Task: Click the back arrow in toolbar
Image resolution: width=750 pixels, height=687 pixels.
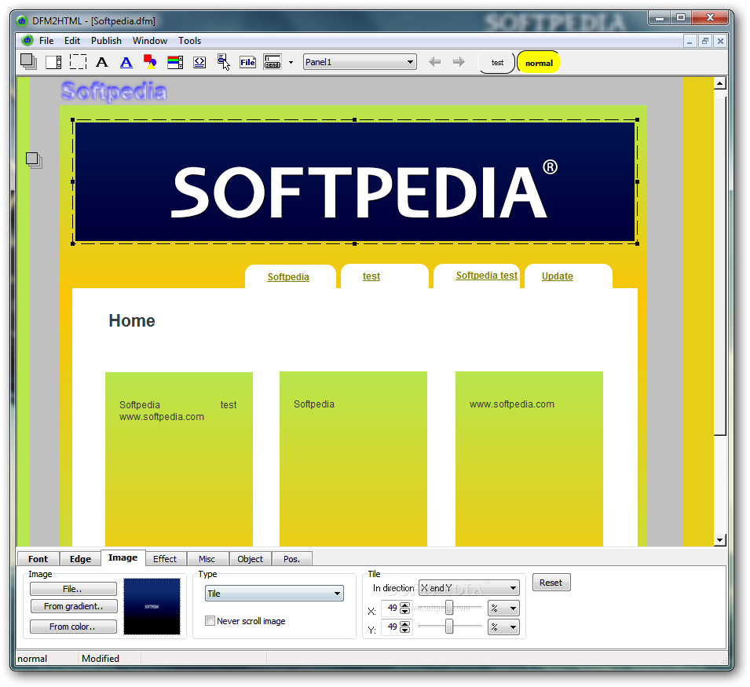Action: point(435,62)
